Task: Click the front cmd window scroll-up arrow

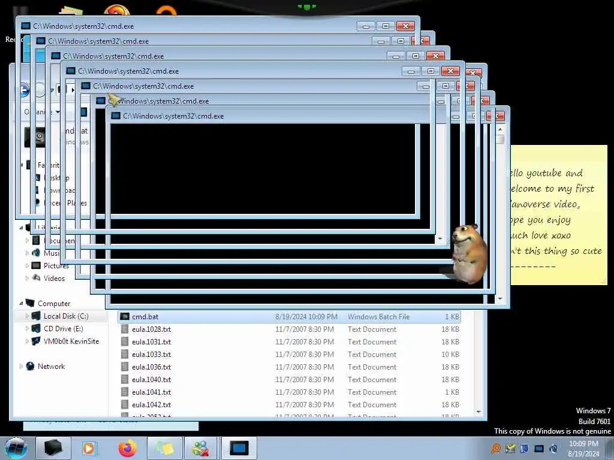Action: click(x=500, y=129)
